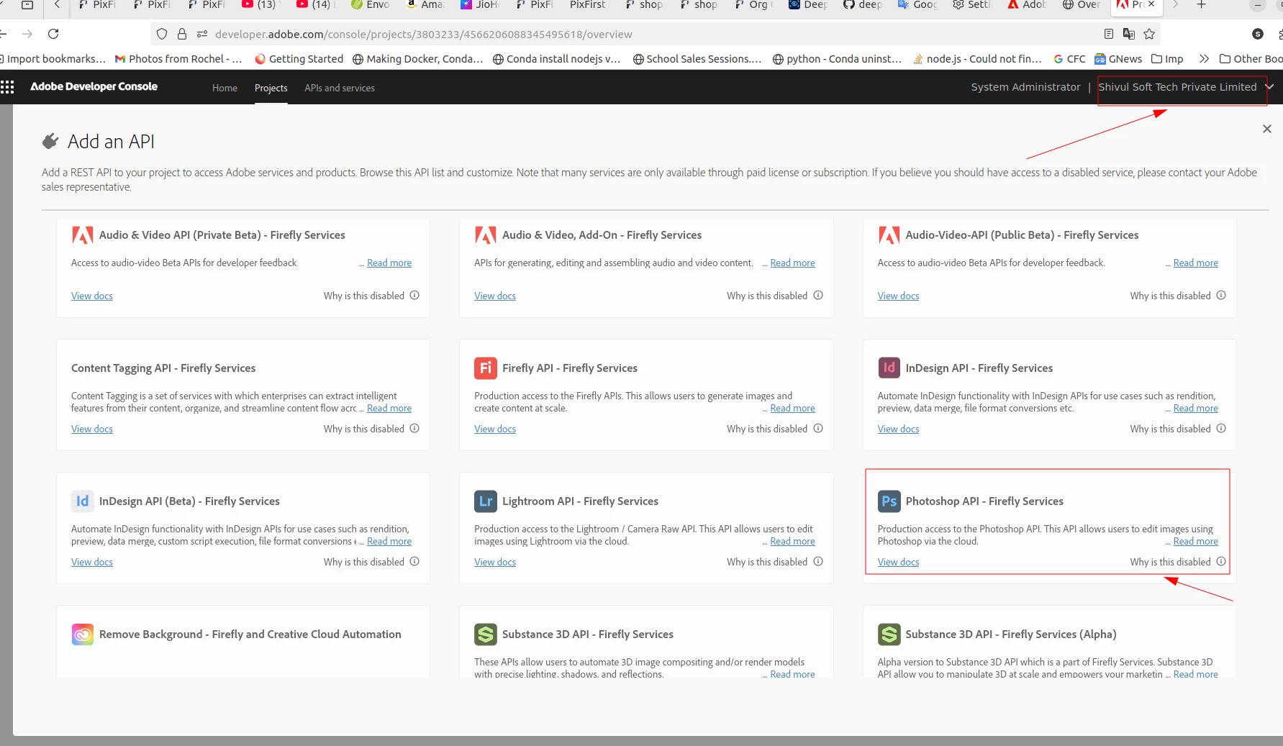Open View docs on Audio-Video-API Public Beta card
This screenshot has height=746, width=1283.
[898, 296]
